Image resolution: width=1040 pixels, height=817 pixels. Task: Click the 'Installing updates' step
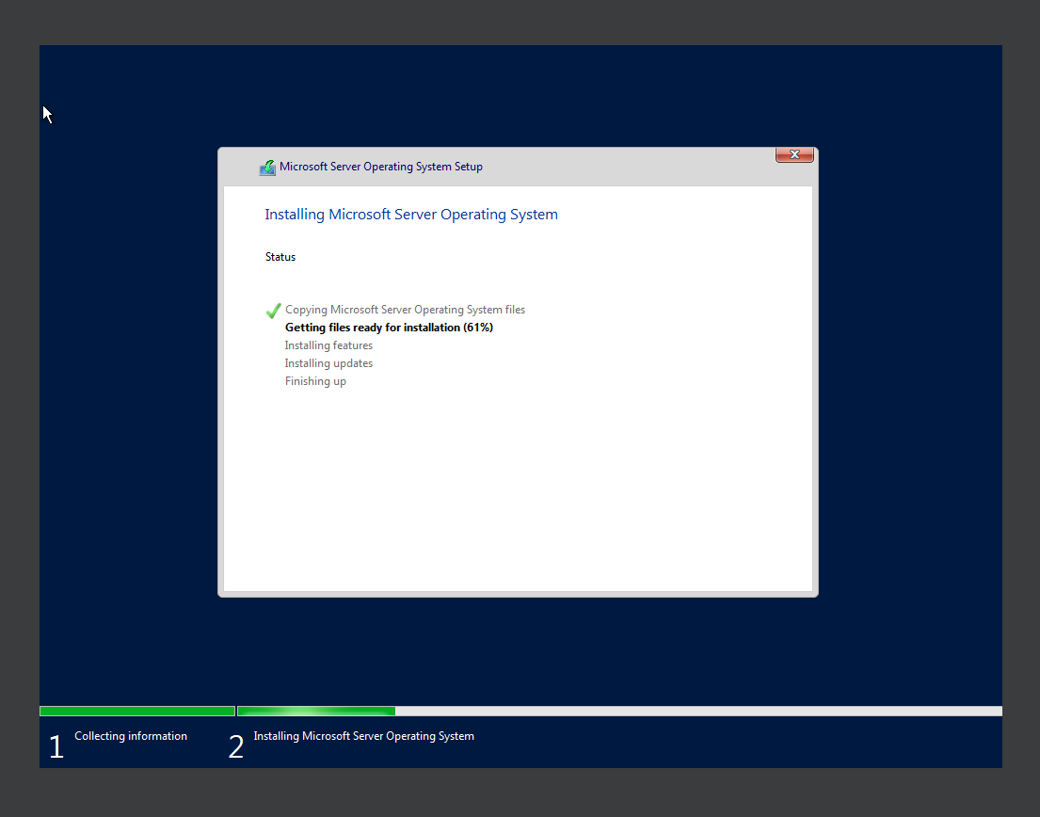click(328, 363)
